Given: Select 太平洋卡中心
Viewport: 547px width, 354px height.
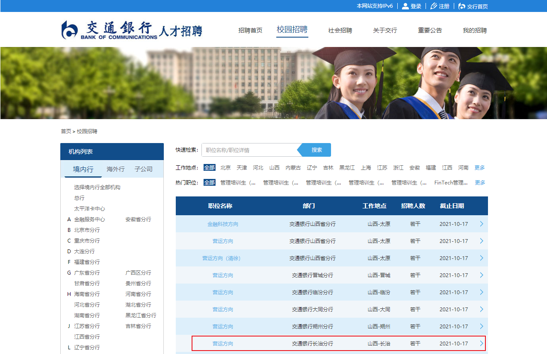Looking at the screenshot, I should (x=89, y=209).
